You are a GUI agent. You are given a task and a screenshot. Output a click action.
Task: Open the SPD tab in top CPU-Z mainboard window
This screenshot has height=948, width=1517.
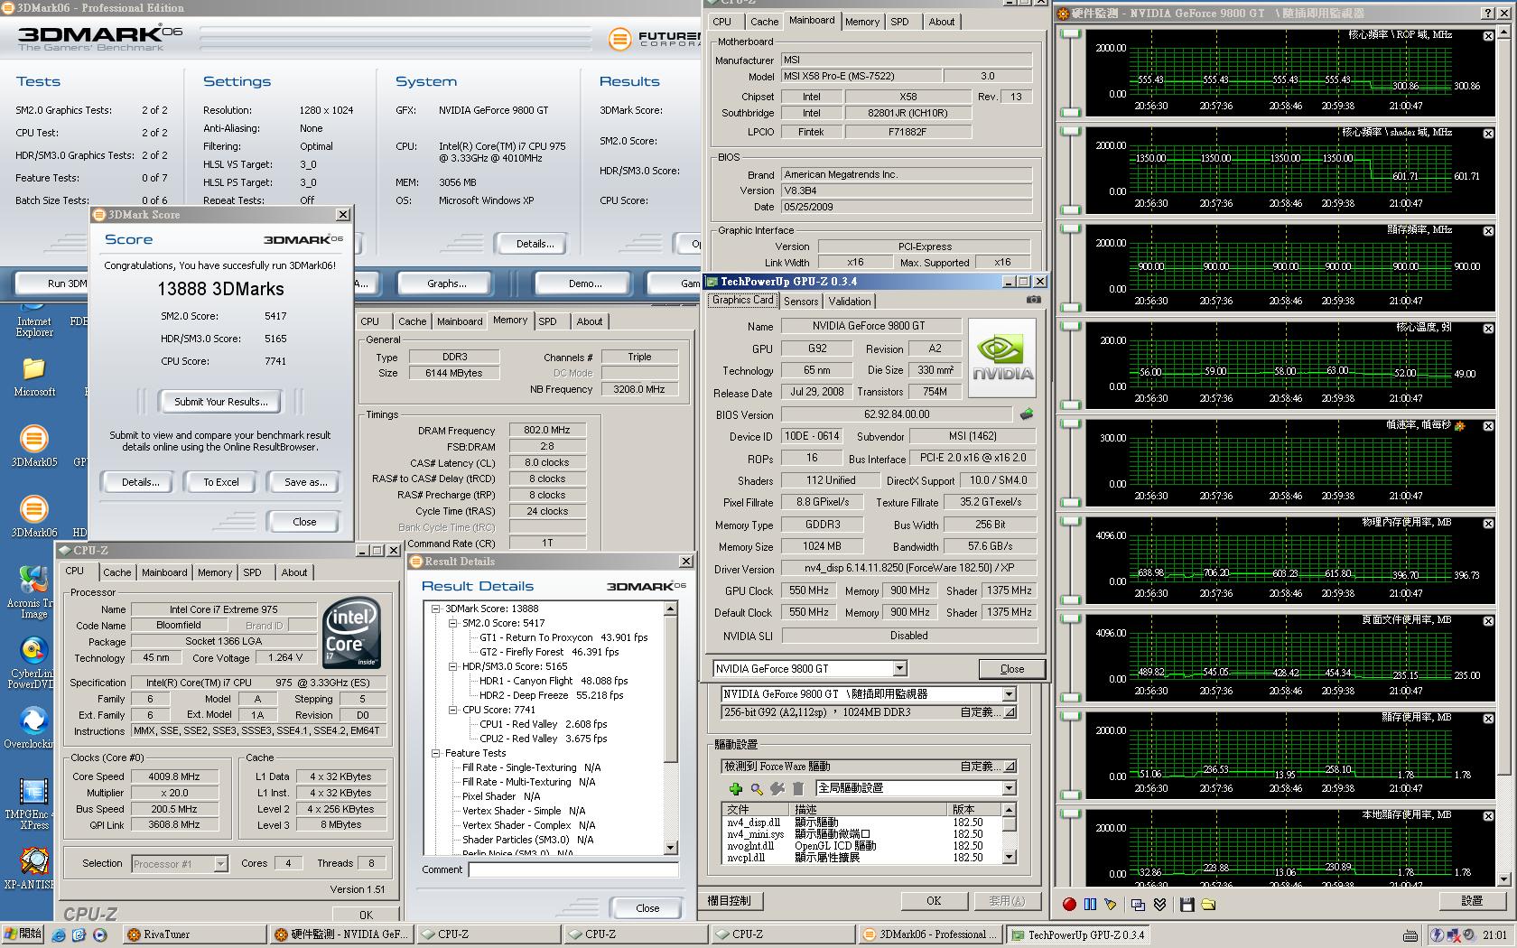pos(899,22)
